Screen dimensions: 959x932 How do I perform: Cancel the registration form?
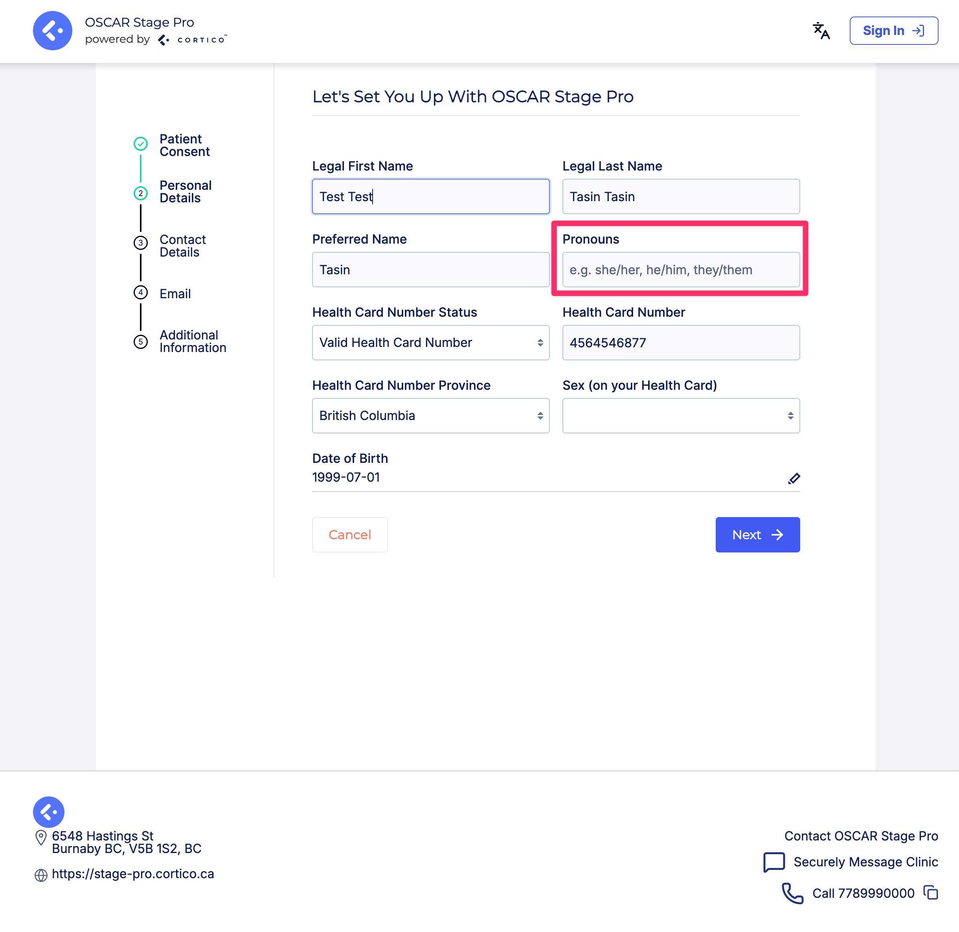349,534
